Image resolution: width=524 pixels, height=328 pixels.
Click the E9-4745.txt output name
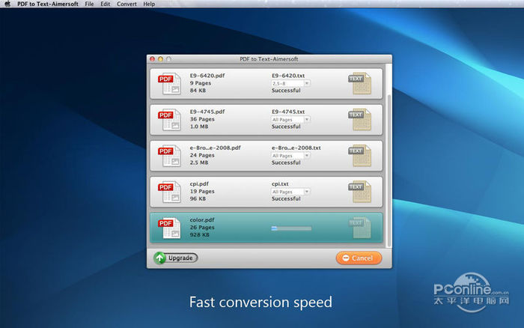(288, 112)
